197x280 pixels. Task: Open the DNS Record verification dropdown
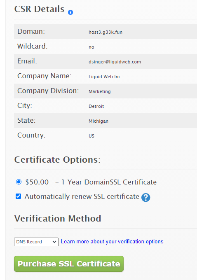36,242
